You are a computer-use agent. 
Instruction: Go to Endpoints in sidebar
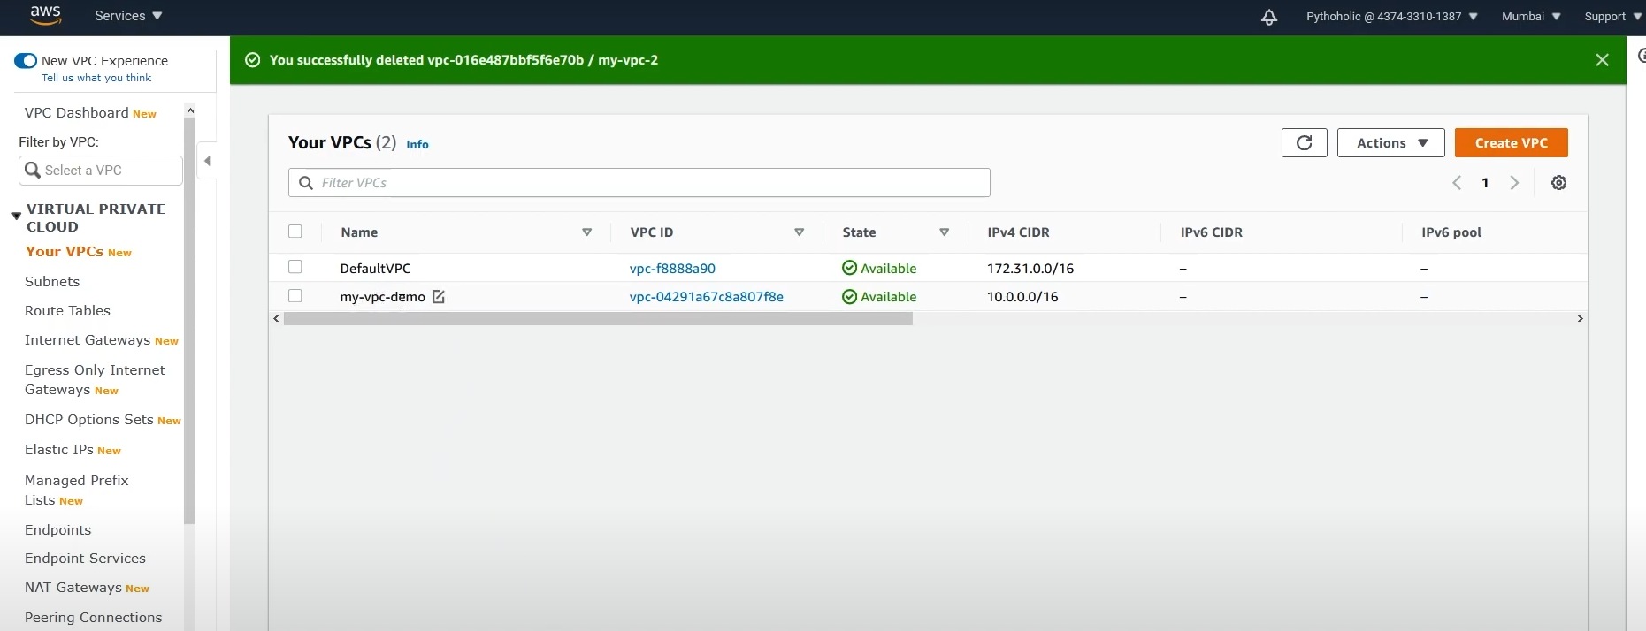coord(58,530)
